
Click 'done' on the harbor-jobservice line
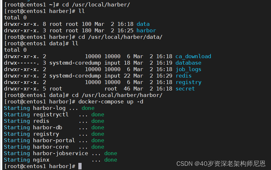[x=111, y=154]
